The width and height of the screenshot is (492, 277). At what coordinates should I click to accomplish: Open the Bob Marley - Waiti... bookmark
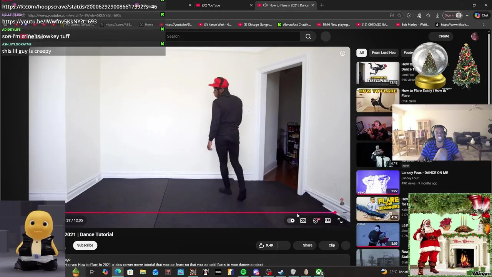[x=412, y=25]
